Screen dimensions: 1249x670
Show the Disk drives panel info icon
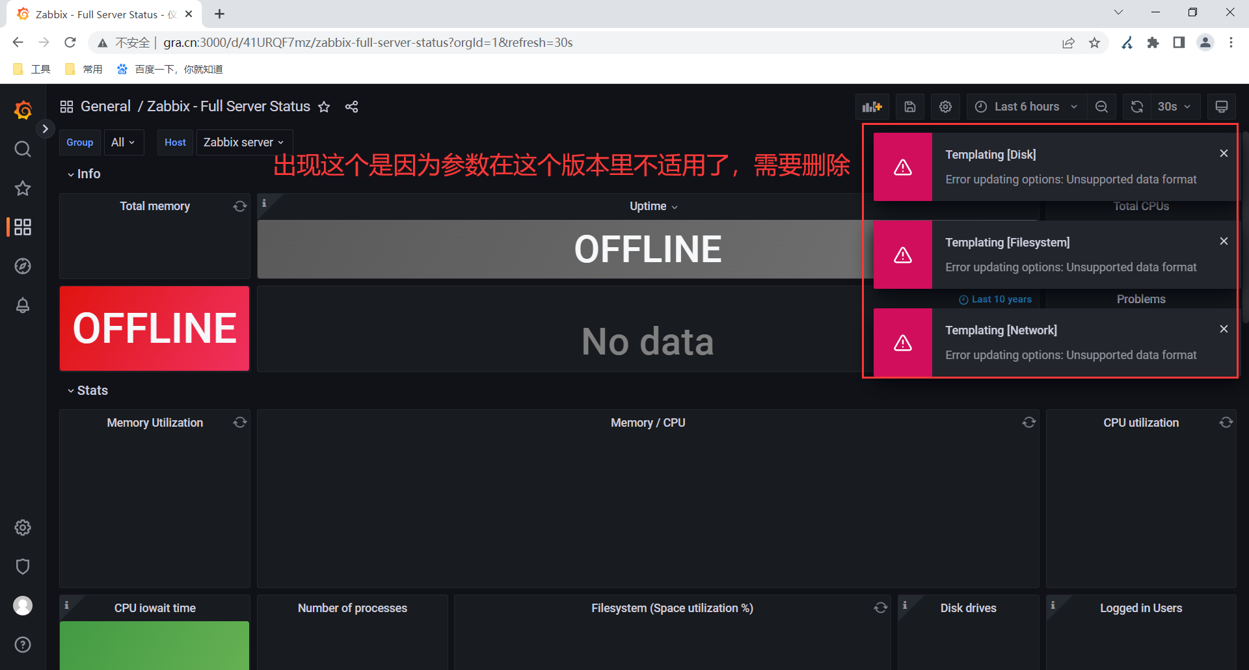pos(905,606)
